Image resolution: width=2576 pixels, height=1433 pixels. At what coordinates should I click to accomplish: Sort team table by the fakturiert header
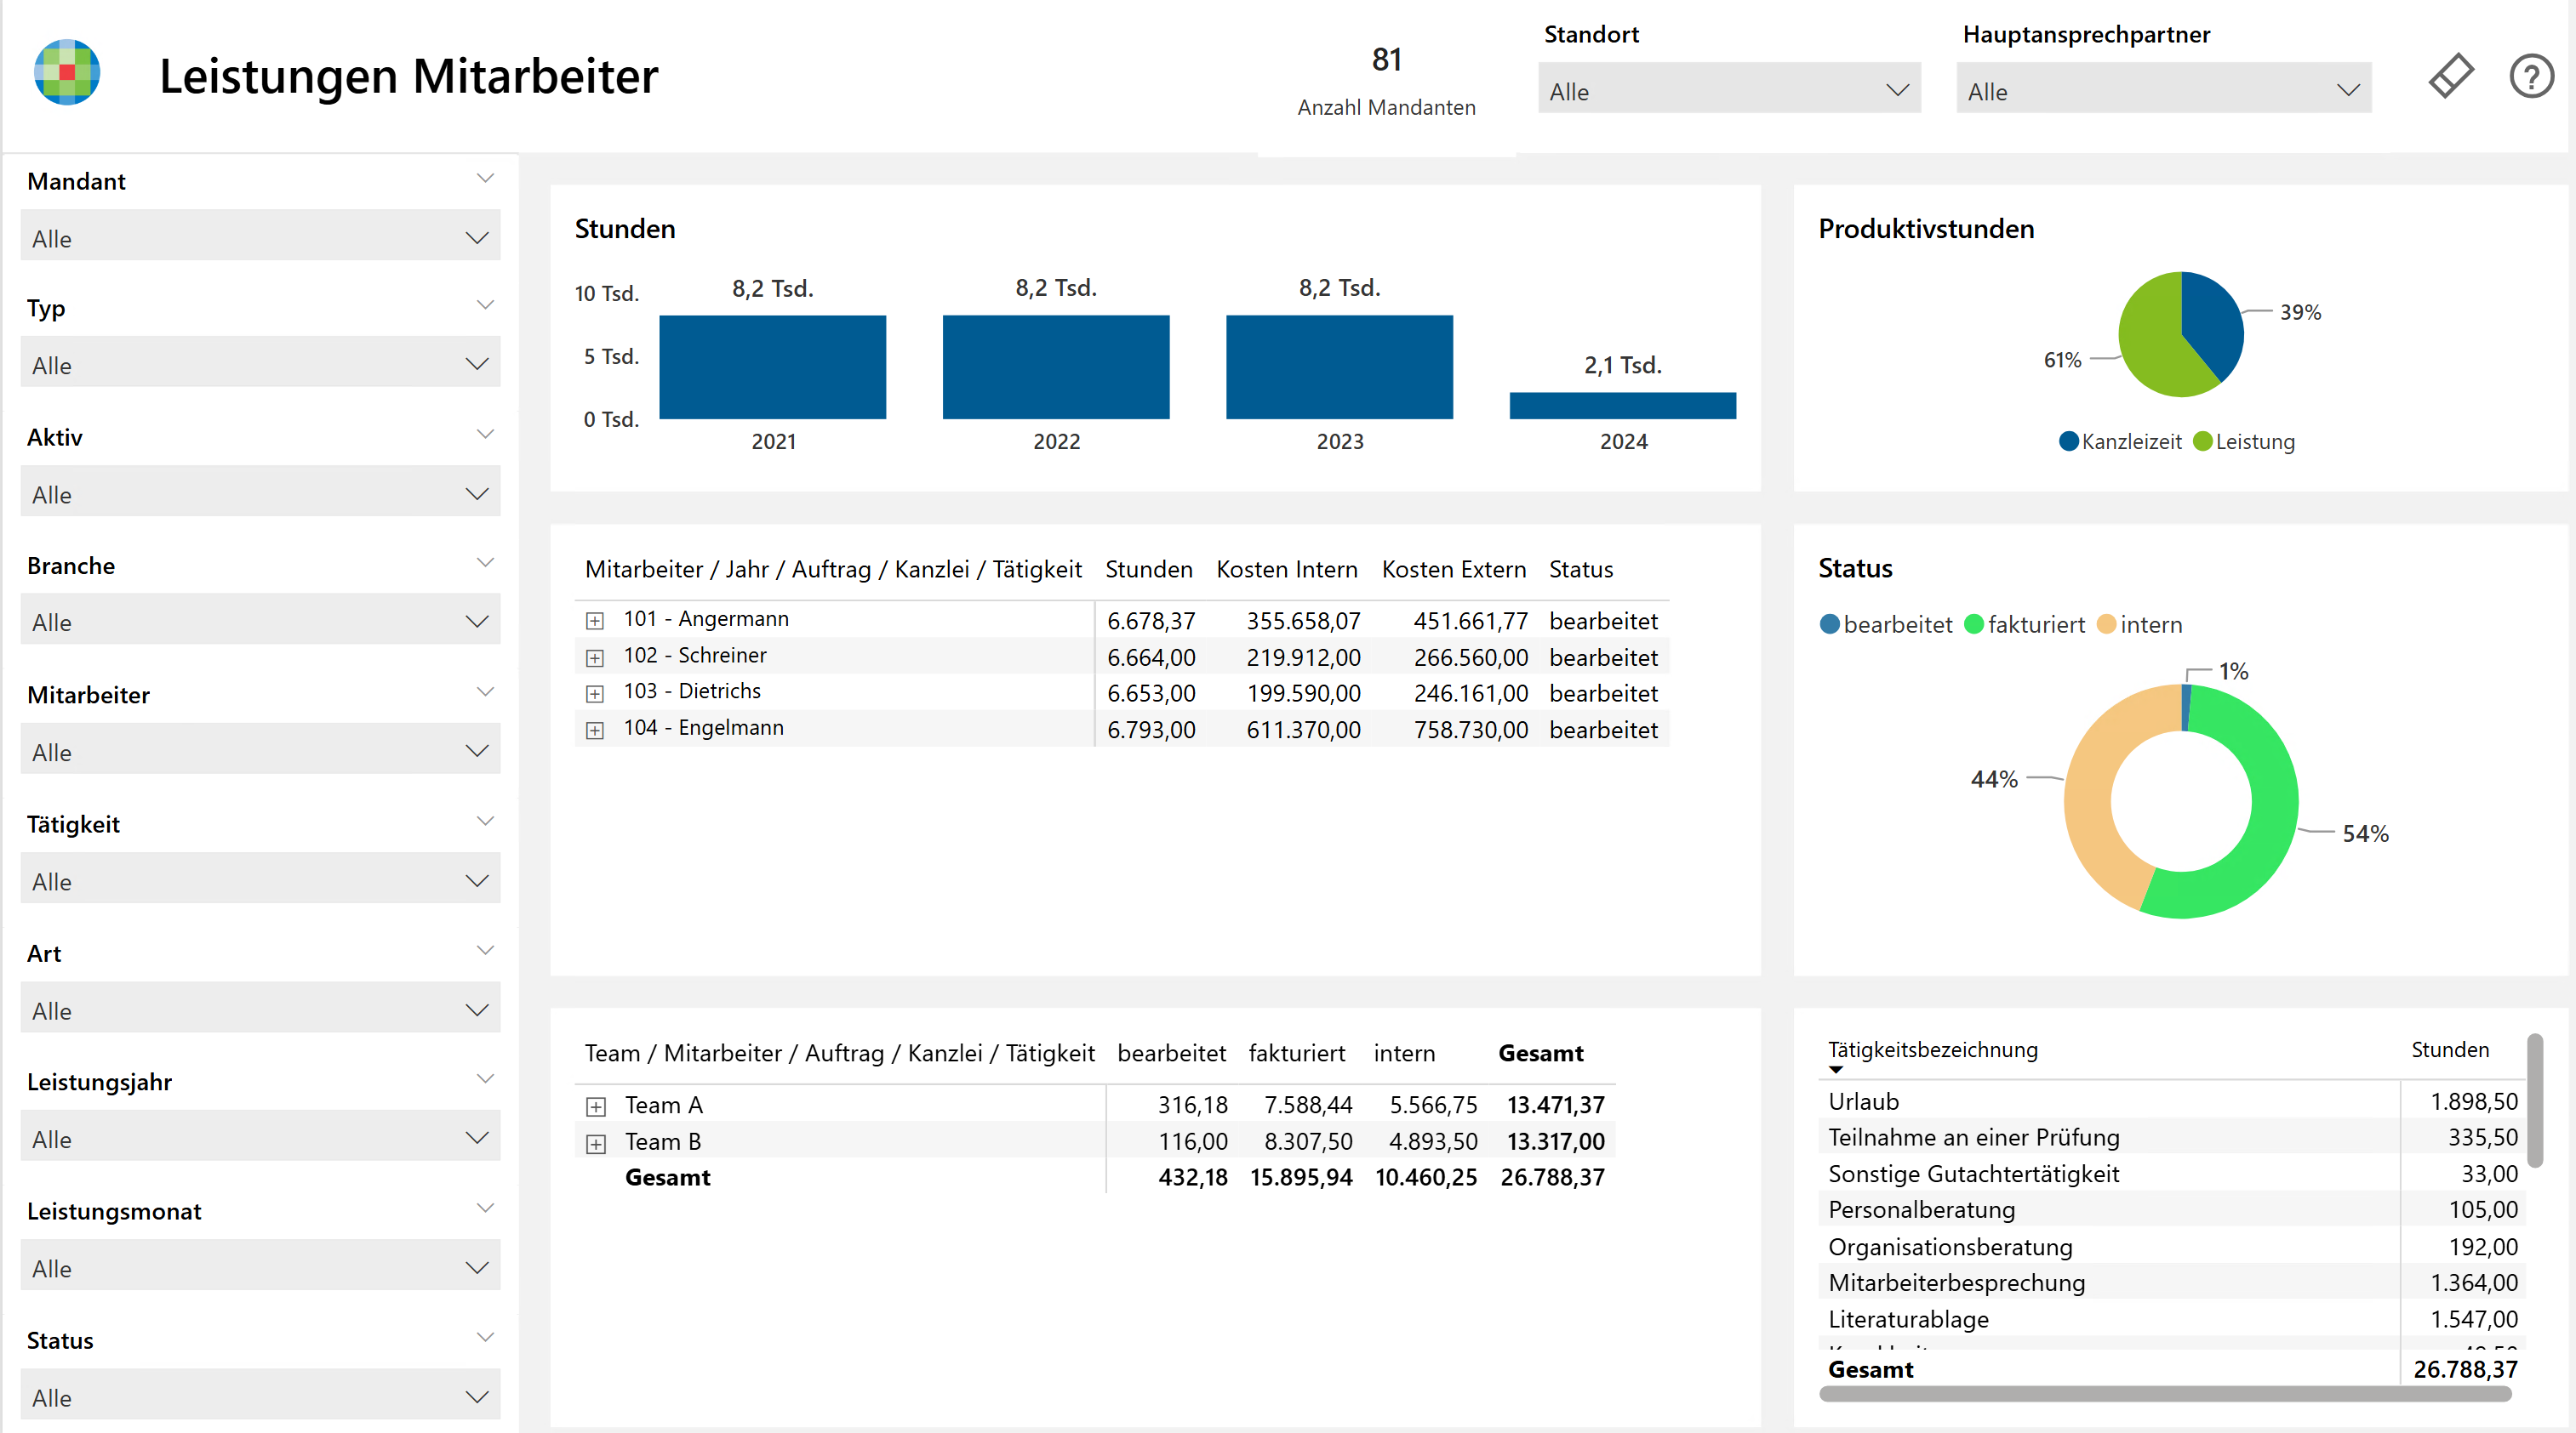click(x=1297, y=1053)
